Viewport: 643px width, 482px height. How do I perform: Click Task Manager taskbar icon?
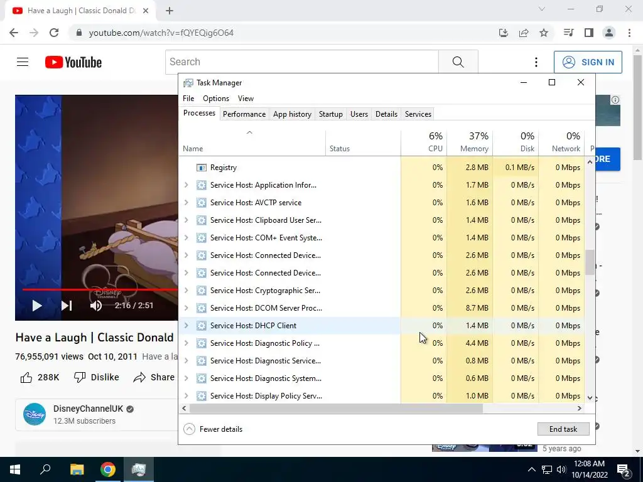139,469
